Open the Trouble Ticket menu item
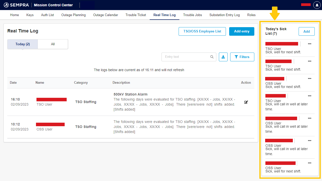 [136, 15]
